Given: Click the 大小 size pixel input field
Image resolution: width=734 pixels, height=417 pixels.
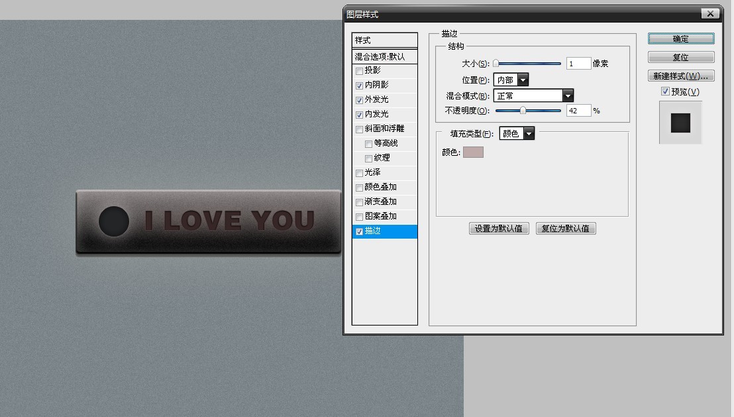Looking at the screenshot, I should tap(578, 64).
